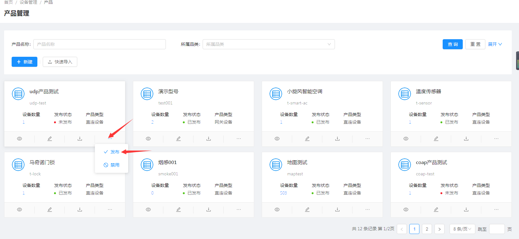The height and width of the screenshot is (239, 519).
Task: Click edit pencil icon on 演示型号 card
Action: [178, 139]
